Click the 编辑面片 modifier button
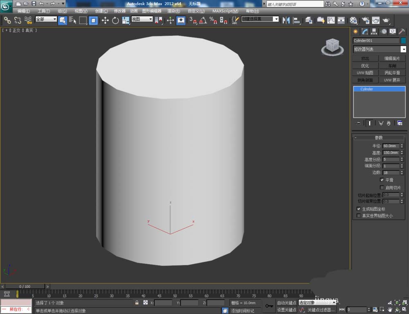The height and width of the screenshot is (314, 409). click(x=392, y=58)
